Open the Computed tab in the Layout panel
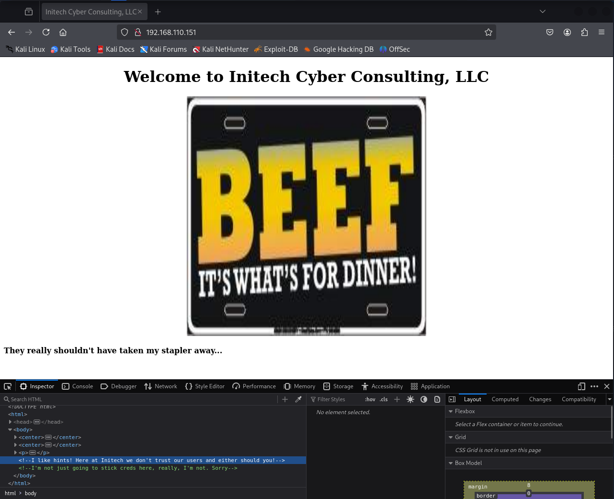This screenshot has width=614, height=499. pyautogui.click(x=505, y=399)
